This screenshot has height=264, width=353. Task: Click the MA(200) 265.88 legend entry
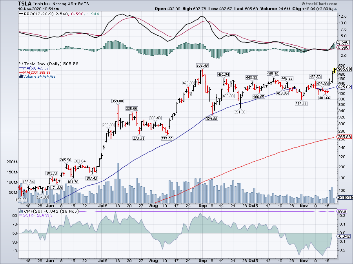click(x=37, y=72)
